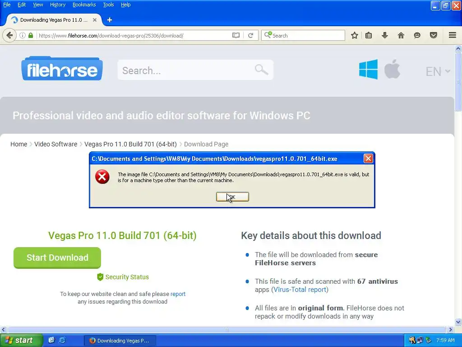Reload the page with the refresh icon
This screenshot has width=462, height=347.
pyautogui.click(x=251, y=35)
